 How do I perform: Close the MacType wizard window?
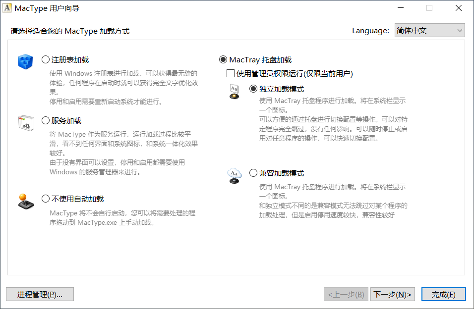[x=459, y=8]
